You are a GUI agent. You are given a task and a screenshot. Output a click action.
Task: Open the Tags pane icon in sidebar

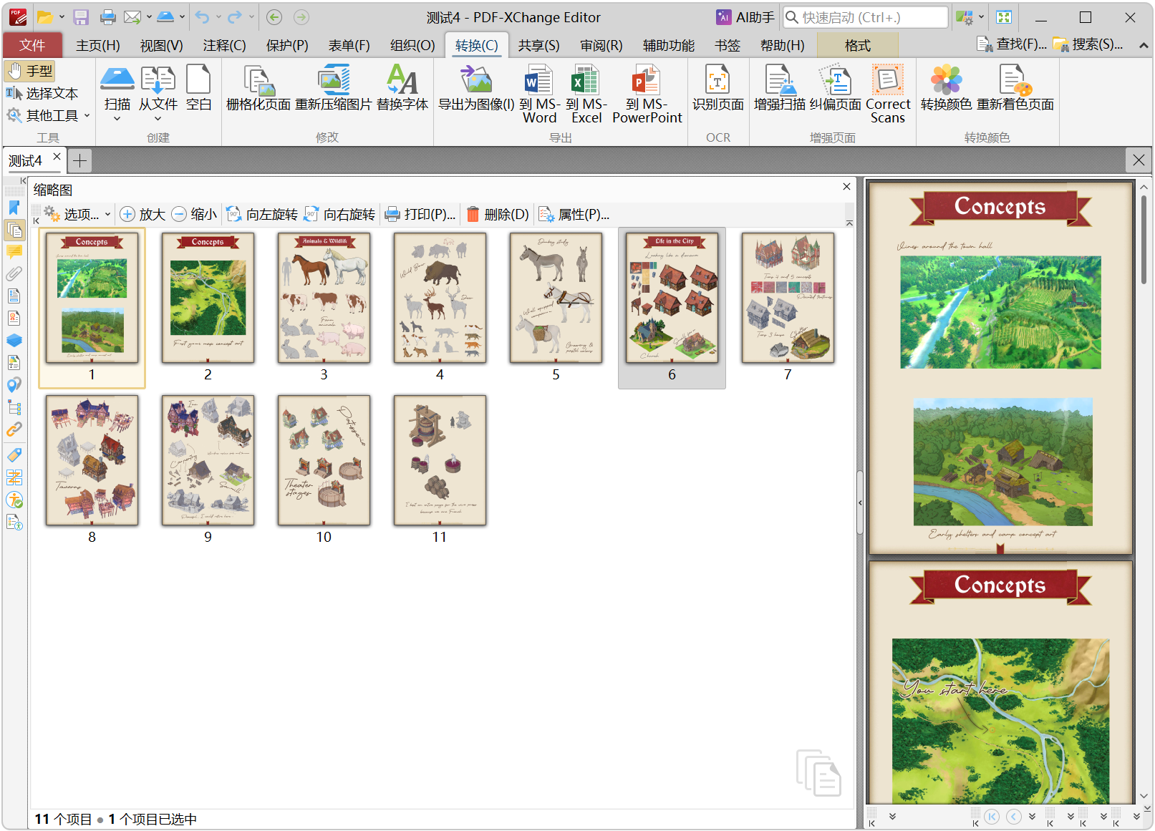(14, 455)
